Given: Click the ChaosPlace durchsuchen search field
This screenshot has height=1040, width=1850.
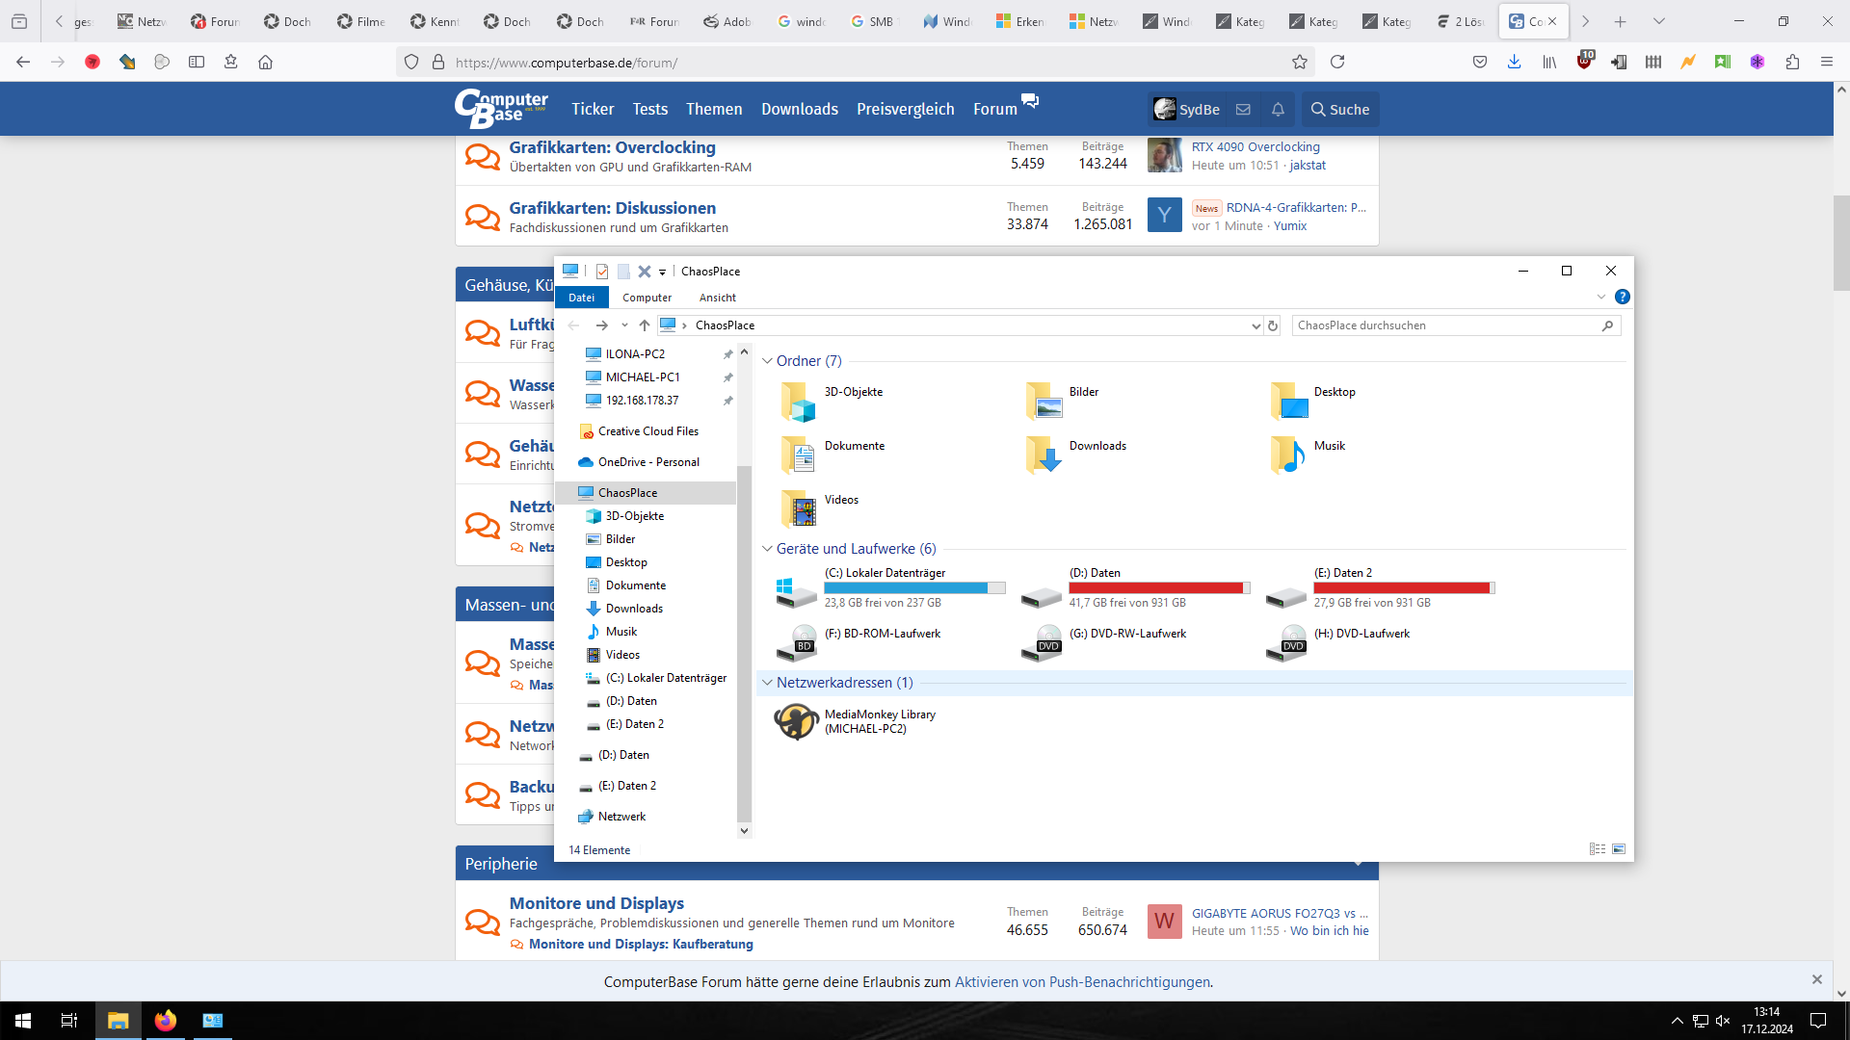Looking at the screenshot, I should [1445, 325].
